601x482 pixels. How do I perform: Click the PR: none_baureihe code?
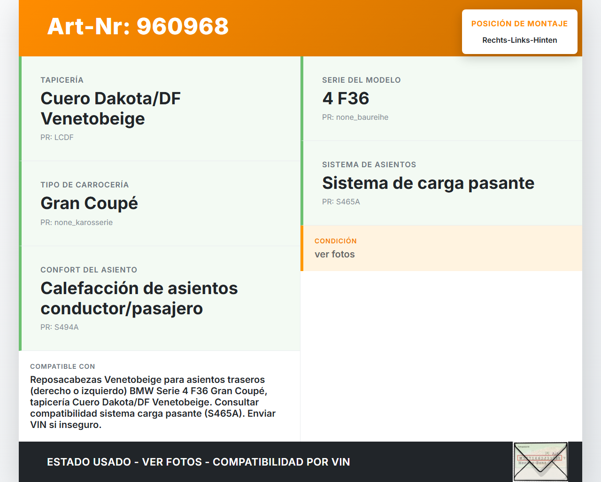pos(355,117)
